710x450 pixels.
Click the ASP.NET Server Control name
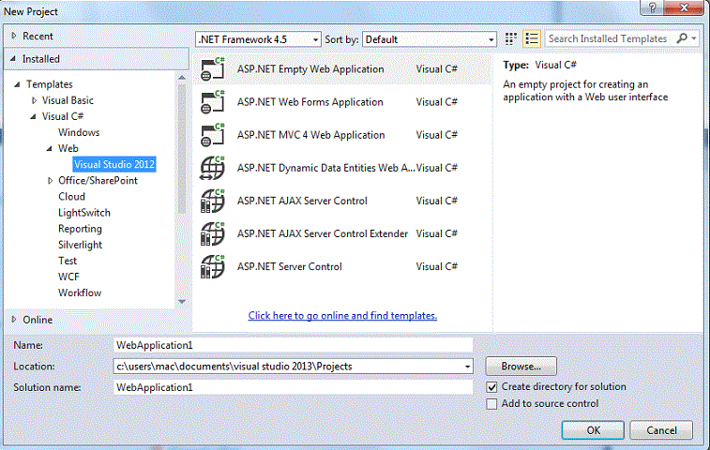point(289,266)
